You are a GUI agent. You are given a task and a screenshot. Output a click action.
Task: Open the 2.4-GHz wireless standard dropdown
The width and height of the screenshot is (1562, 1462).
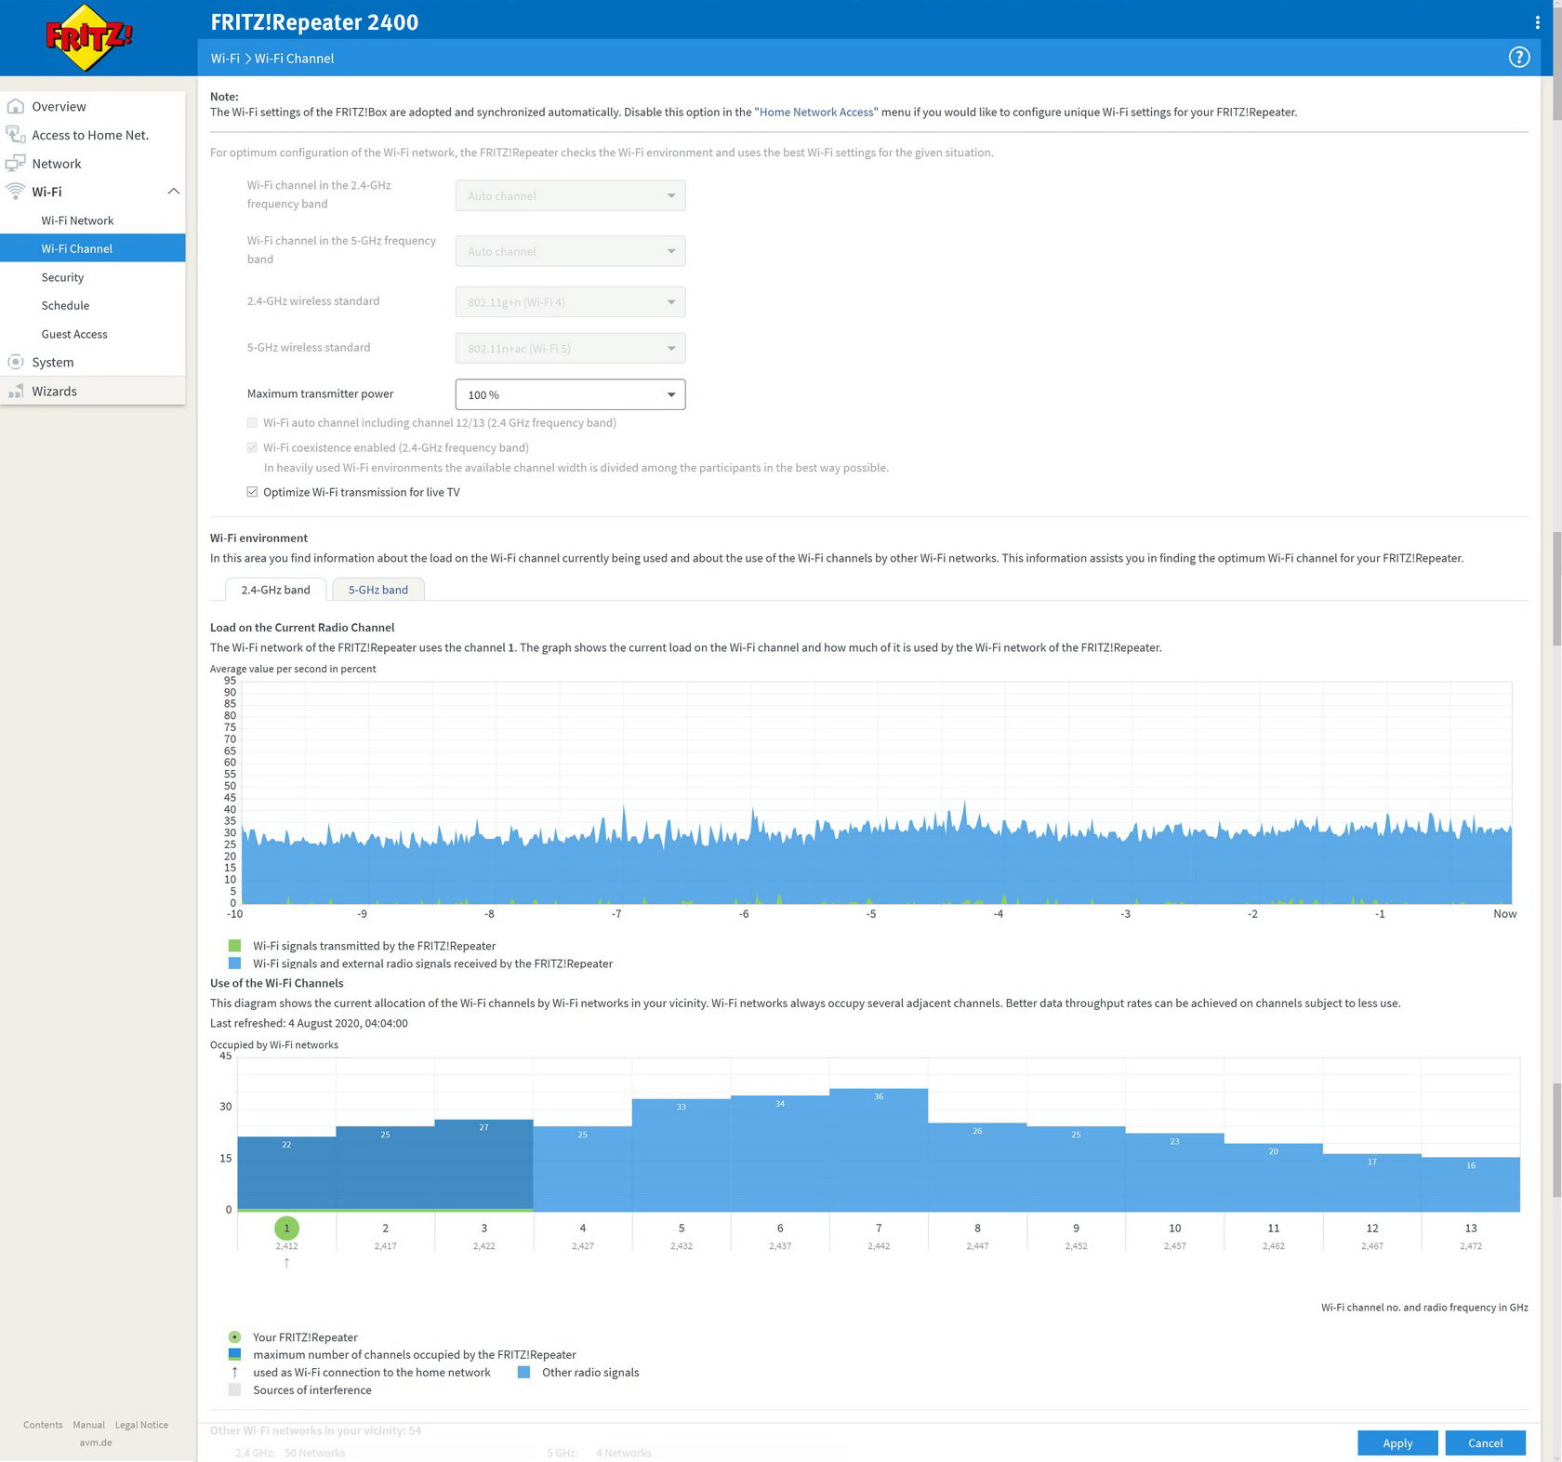(x=570, y=301)
